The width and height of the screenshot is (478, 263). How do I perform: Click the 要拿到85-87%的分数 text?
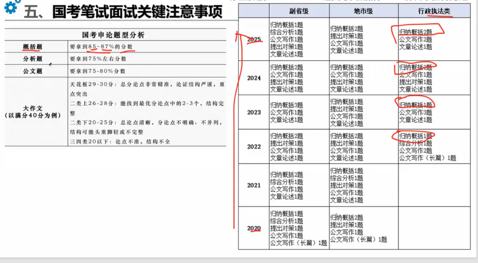point(101,47)
